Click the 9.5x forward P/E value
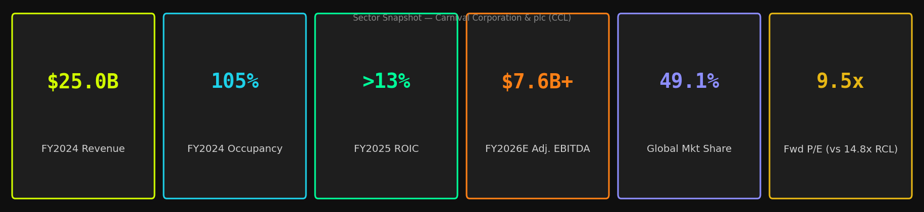924x212 pixels. point(840,82)
